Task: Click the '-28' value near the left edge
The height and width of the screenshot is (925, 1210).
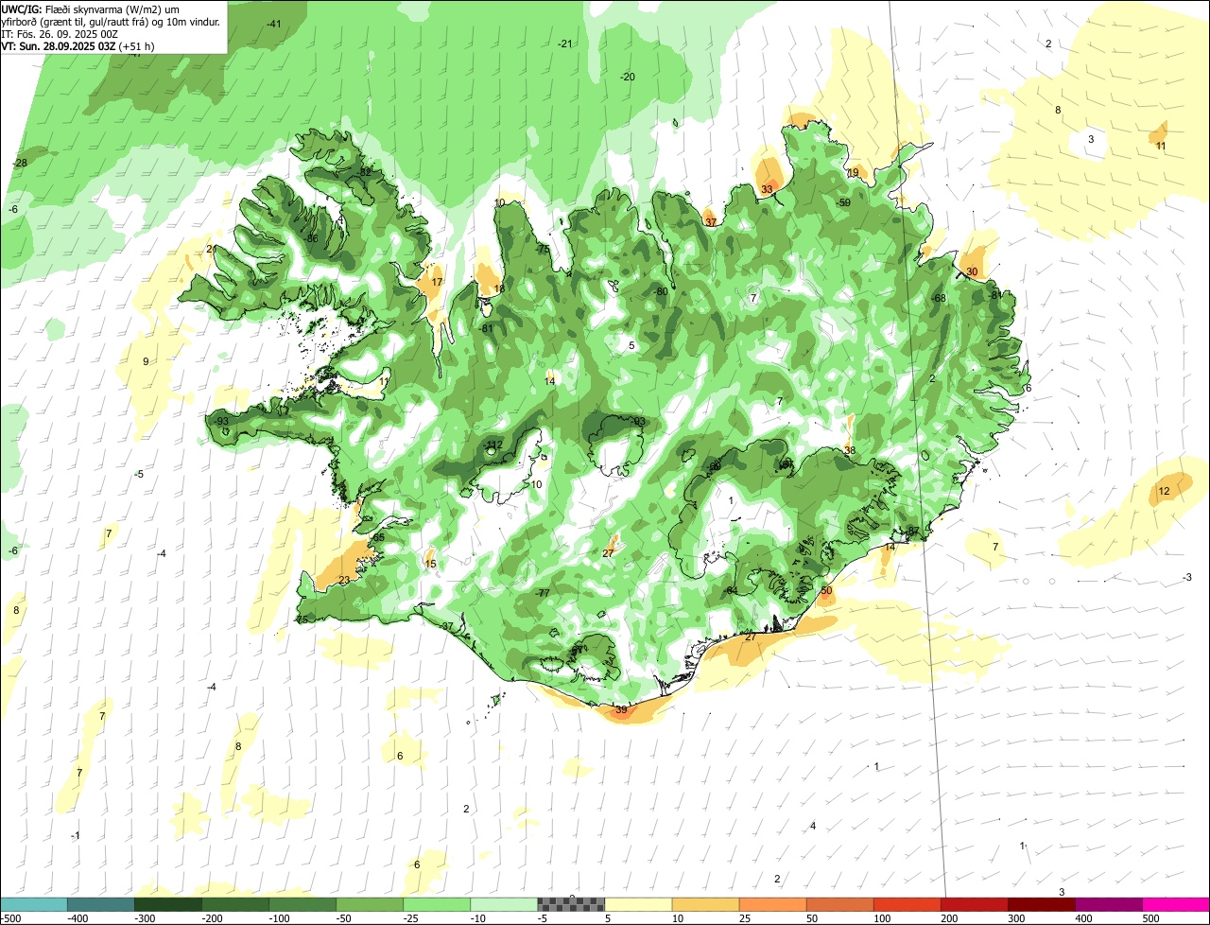Action: point(19,164)
